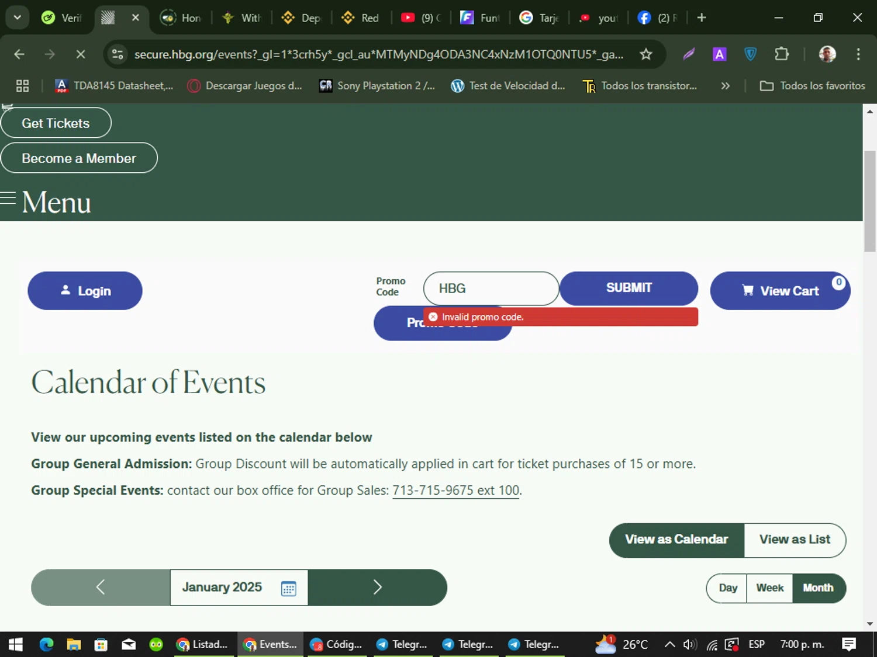Open the apps grid in bookmarks bar
This screenshot has width=877, height=657.
(x=22, y=86)
